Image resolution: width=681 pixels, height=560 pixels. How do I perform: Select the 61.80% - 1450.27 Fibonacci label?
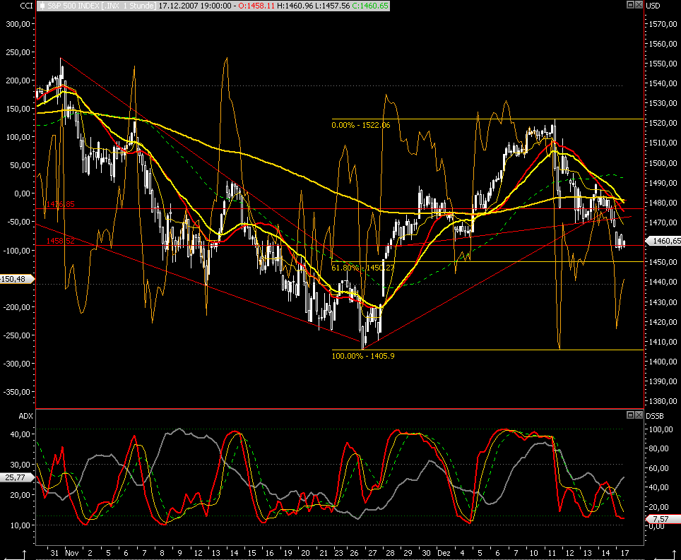point(362,268)
